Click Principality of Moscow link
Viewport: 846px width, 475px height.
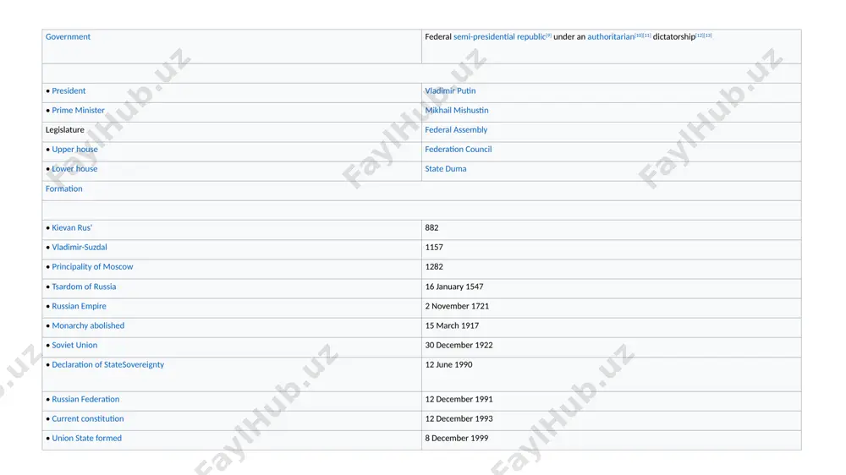click(x=92, y=266)
